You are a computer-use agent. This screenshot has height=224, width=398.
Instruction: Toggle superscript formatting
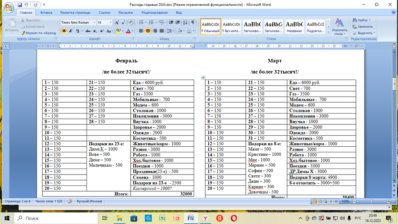[102, 31]
